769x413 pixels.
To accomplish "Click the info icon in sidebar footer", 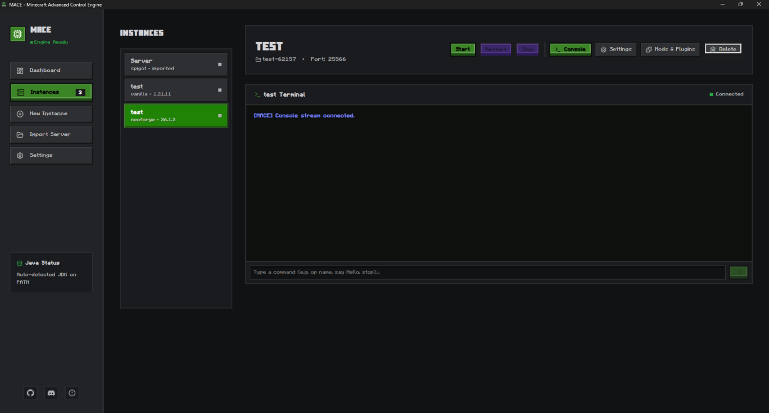I will pyautogui.click(x=72, y=393).
